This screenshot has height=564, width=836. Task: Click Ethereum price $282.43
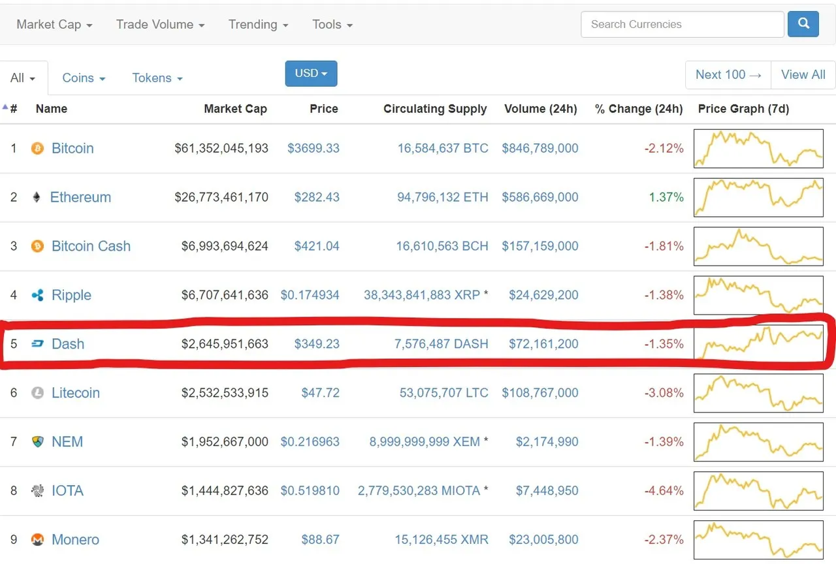click(317, 197)
